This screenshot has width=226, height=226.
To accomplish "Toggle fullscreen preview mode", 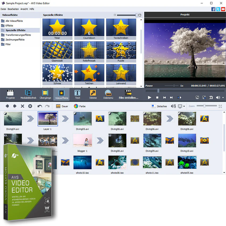I will tap(197, 97).
